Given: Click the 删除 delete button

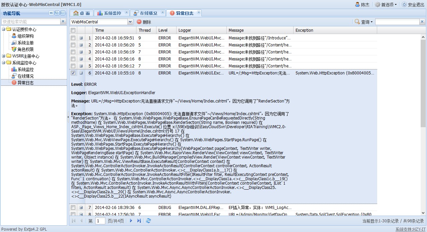Looking at the screenshot, I should 144,22.
